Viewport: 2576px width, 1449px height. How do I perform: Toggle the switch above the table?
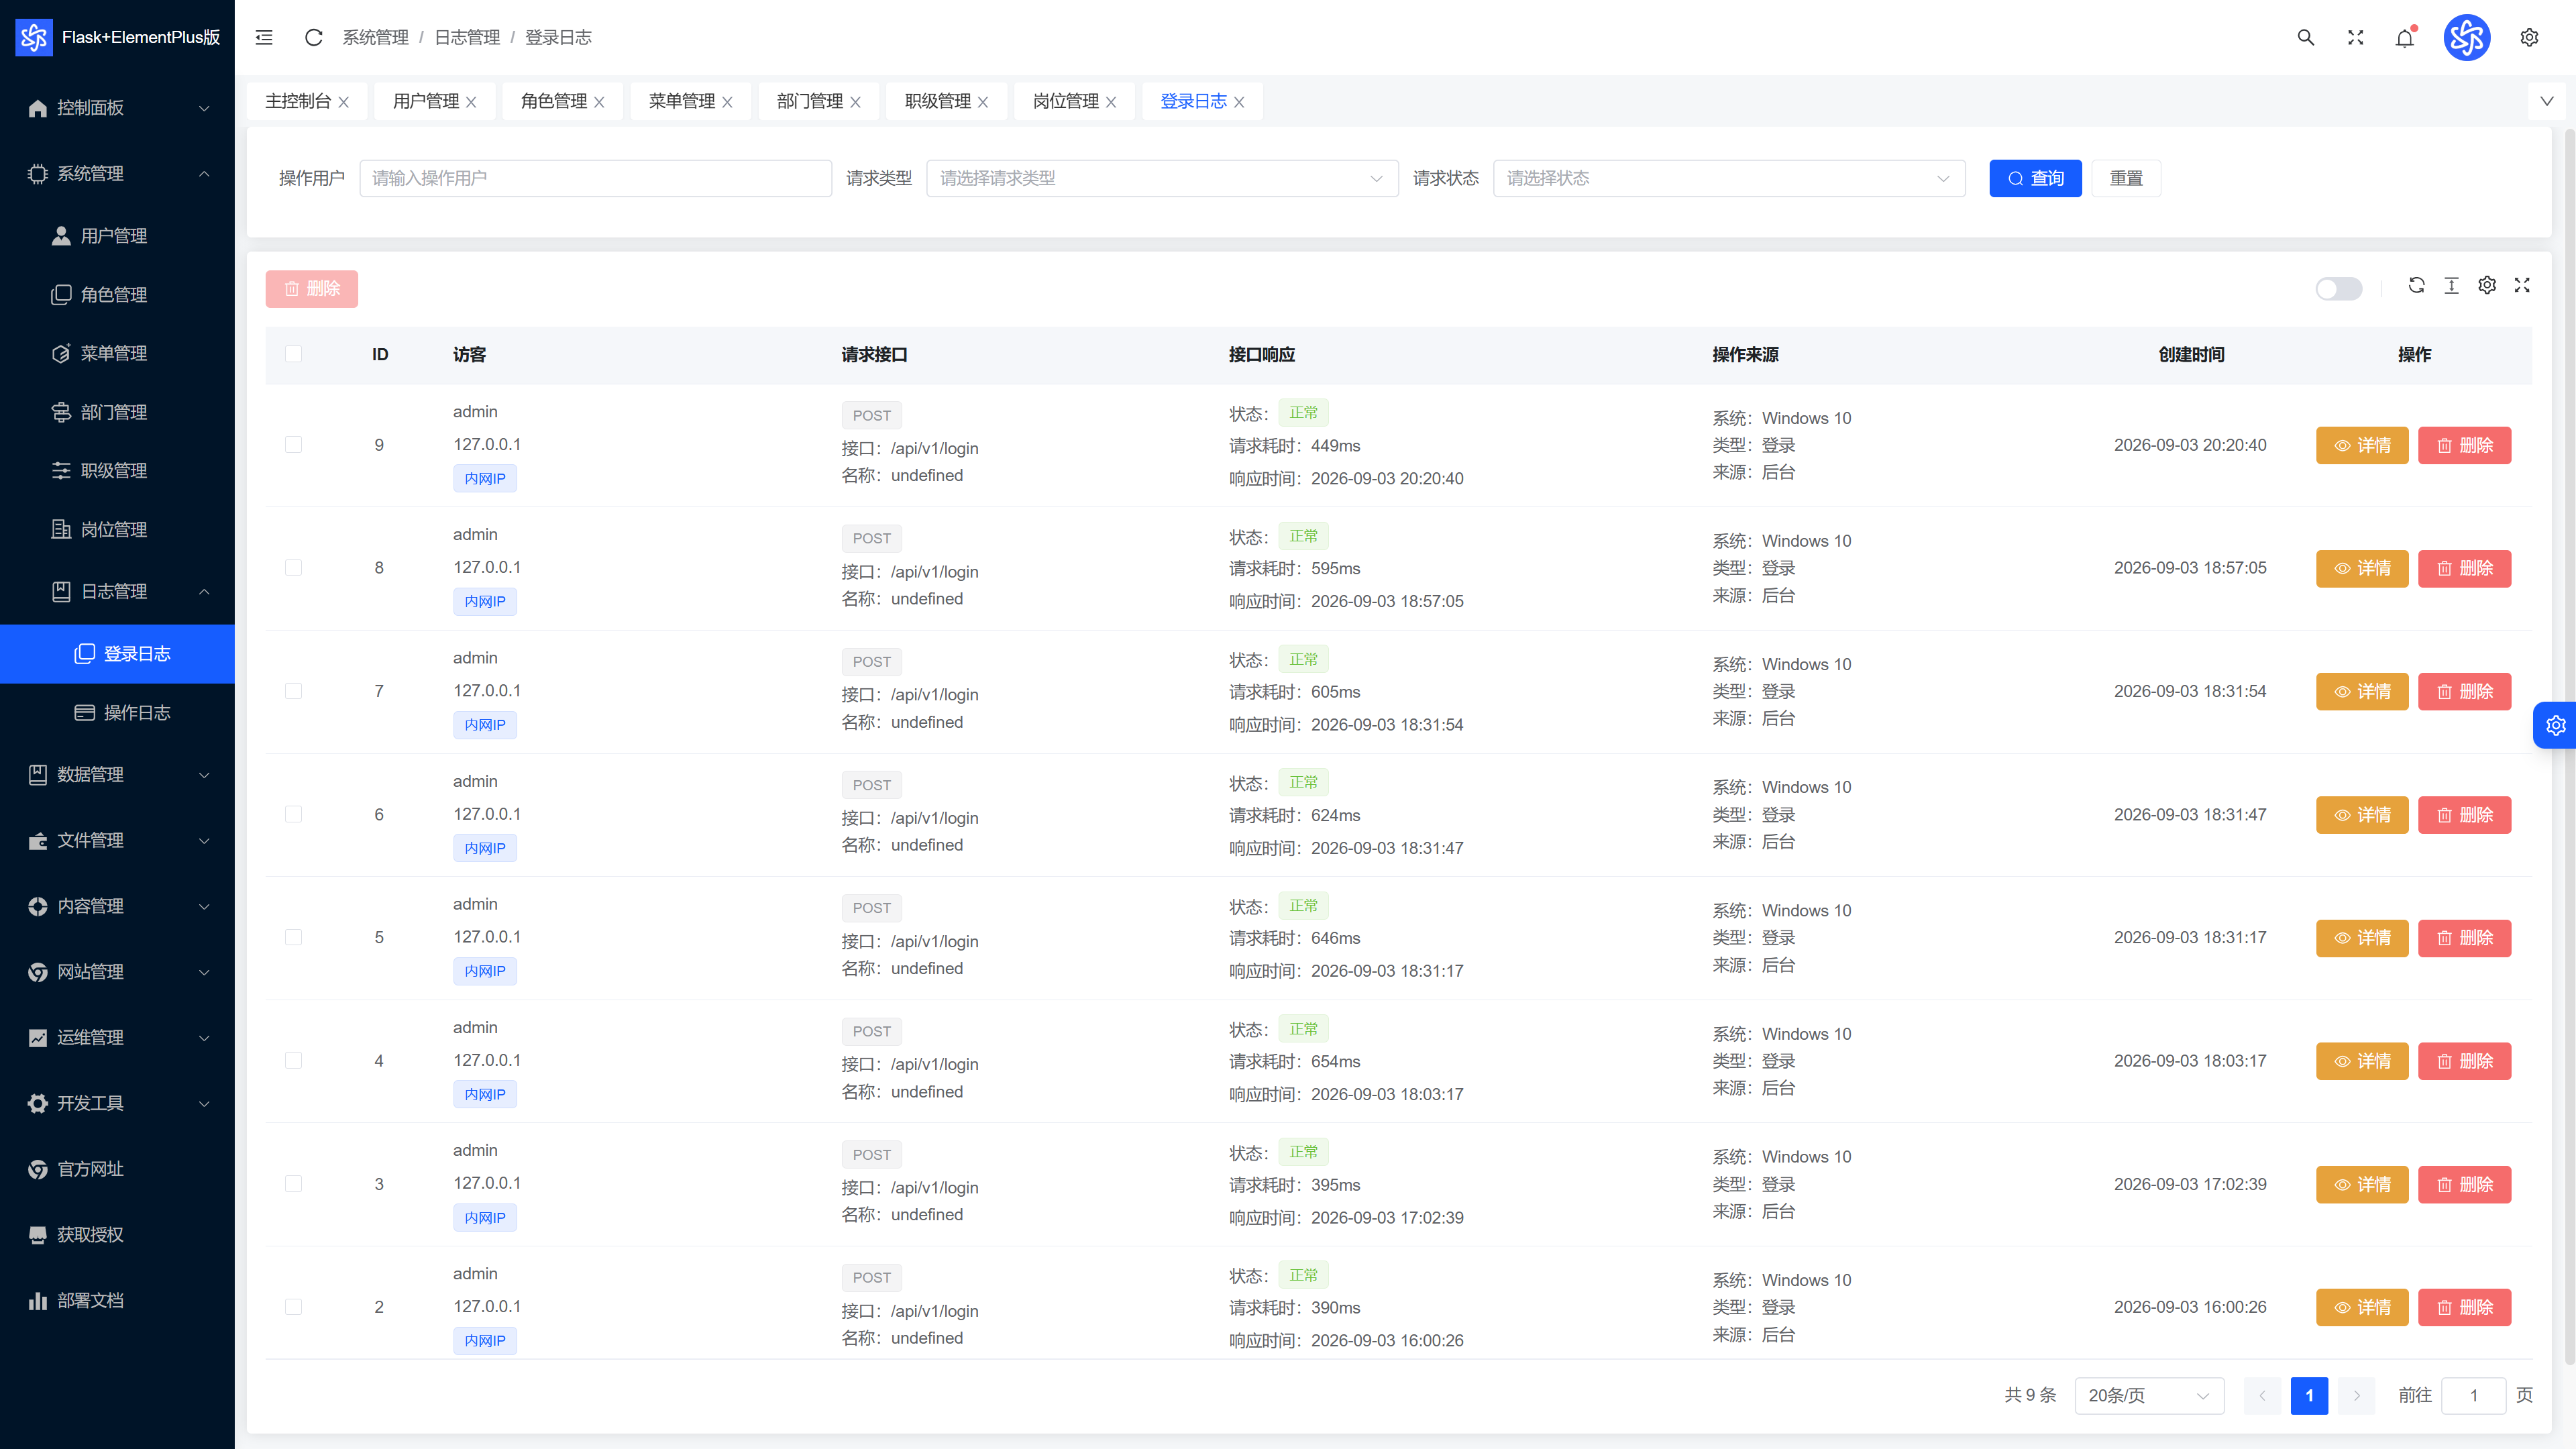coord(2338,288)
